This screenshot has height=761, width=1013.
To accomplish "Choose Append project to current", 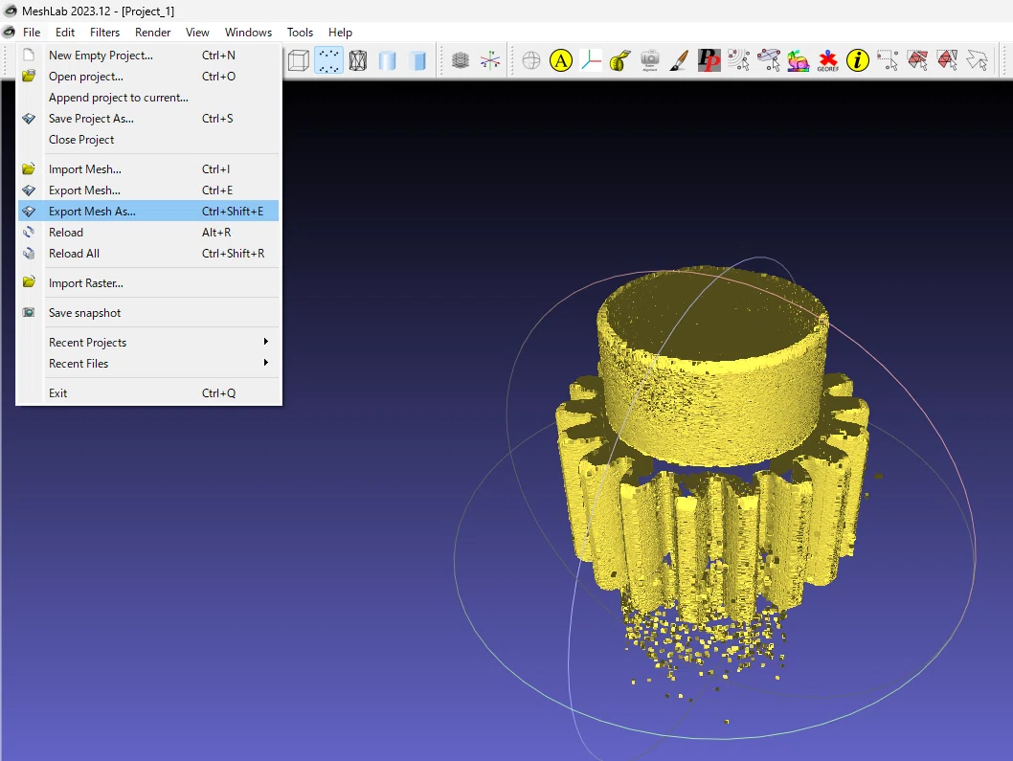I will (148, 98).
